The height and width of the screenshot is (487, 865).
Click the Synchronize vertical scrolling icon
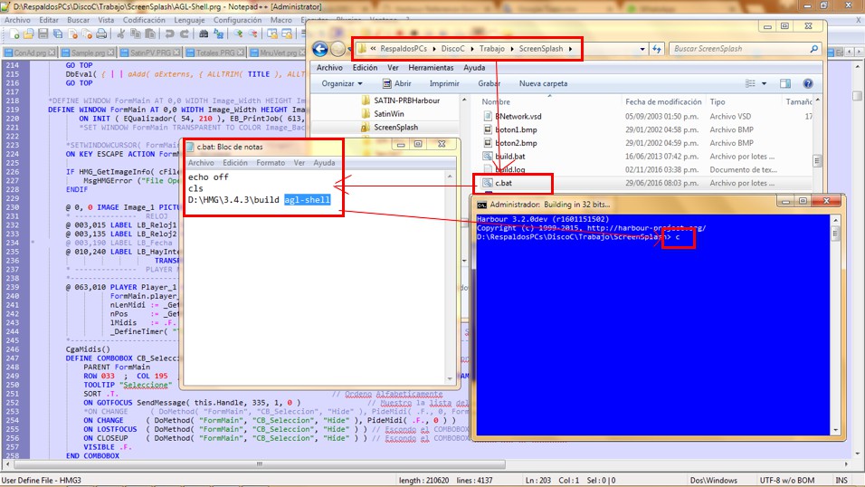tap(272, 34)
